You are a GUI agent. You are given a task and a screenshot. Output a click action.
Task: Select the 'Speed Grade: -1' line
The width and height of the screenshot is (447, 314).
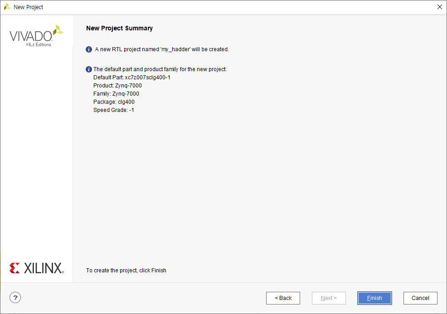coord(113,110)
